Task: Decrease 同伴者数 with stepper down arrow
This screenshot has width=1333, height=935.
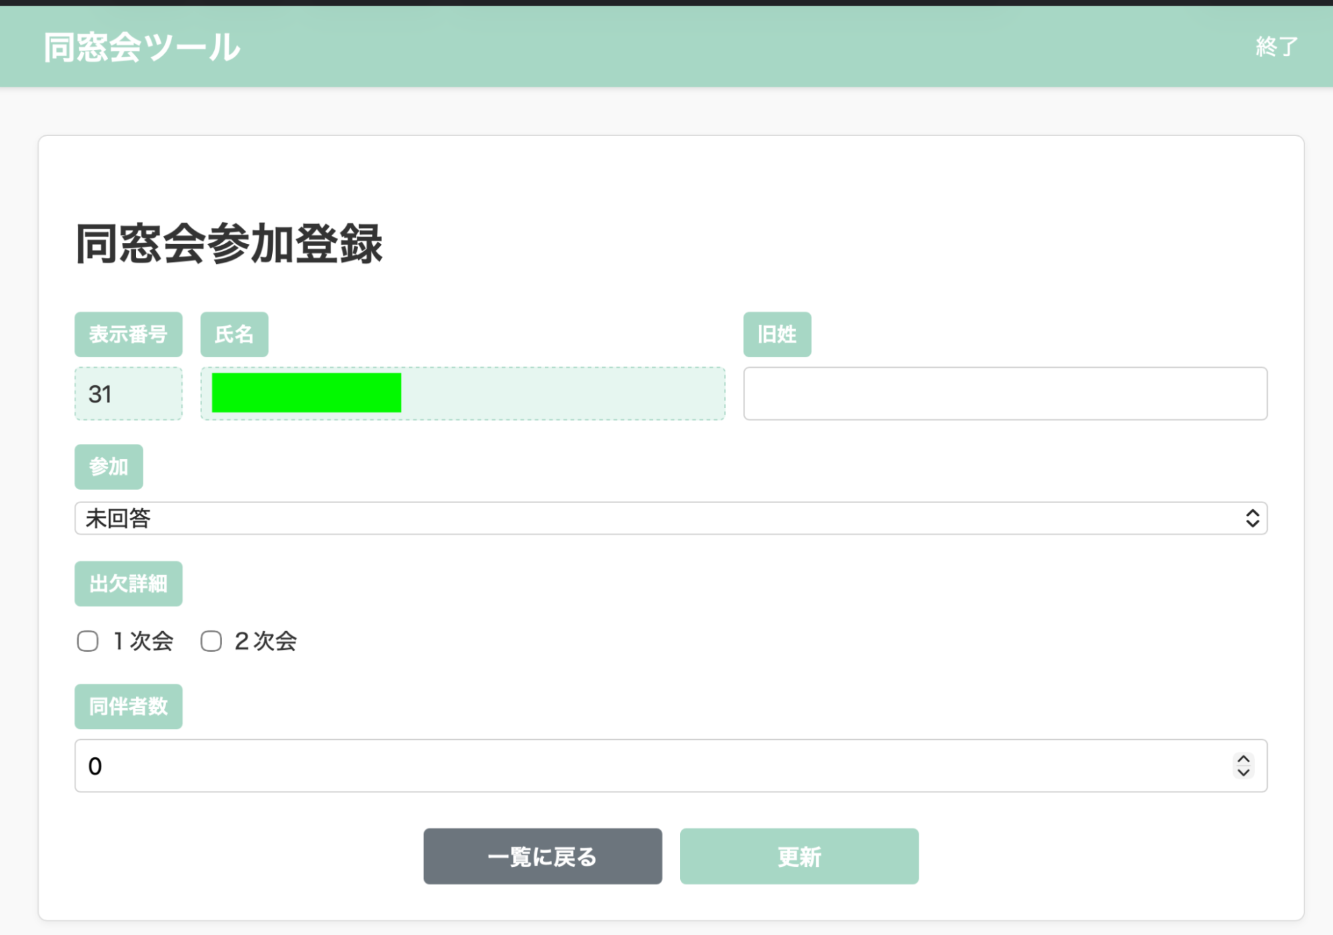Action: pyautogui.click(x=1243, y=772)
